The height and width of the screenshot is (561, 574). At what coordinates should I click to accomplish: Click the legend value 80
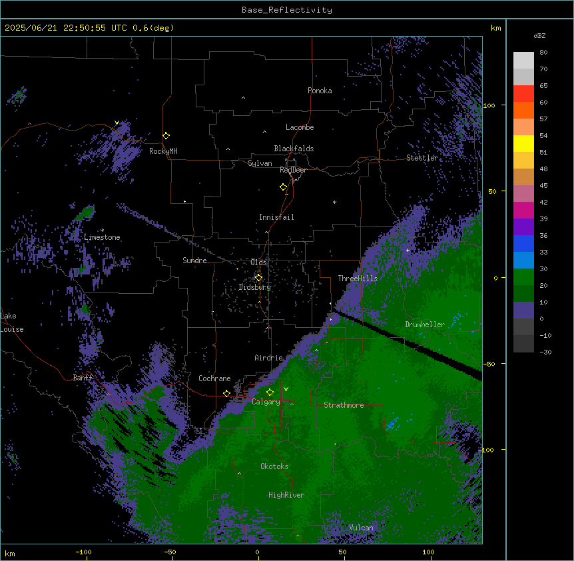(x=543, y=53)
